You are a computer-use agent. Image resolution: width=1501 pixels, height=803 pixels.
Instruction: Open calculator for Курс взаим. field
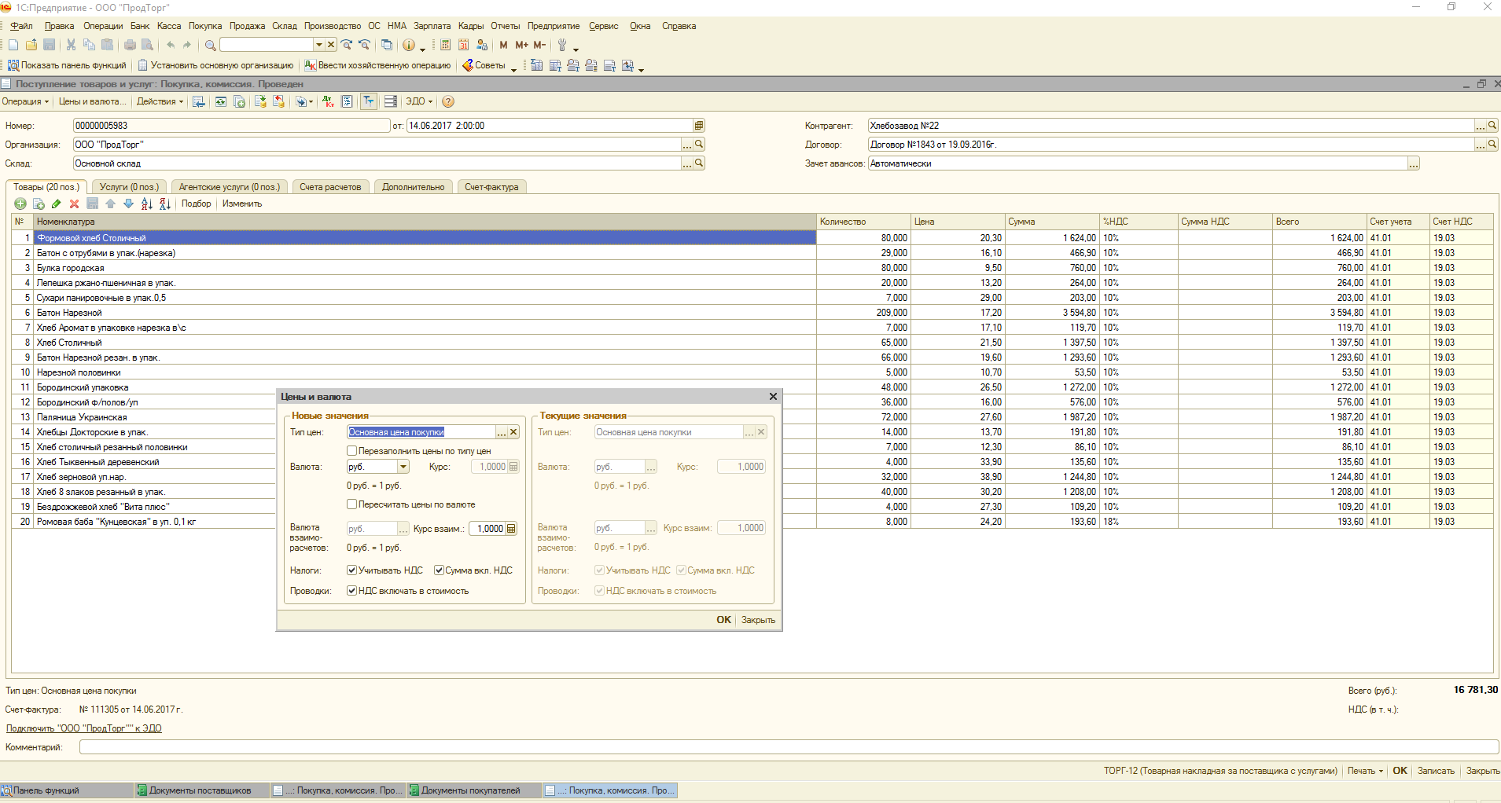[511, 529]
